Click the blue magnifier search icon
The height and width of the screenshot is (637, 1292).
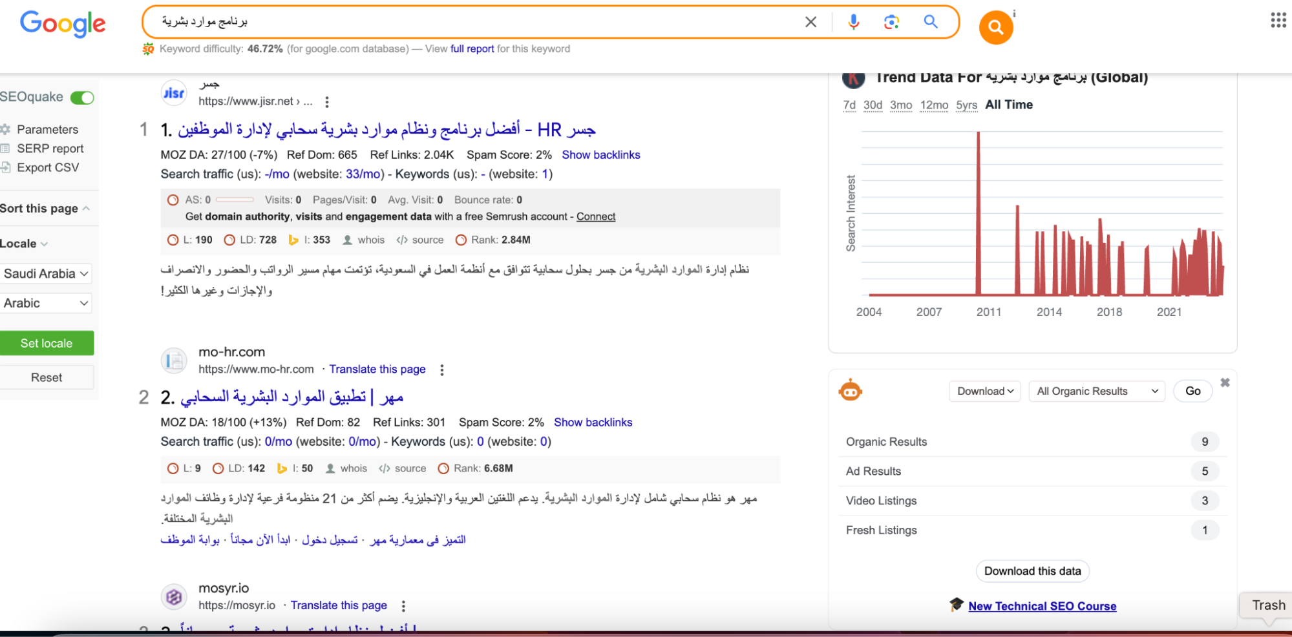click(930, 22)
